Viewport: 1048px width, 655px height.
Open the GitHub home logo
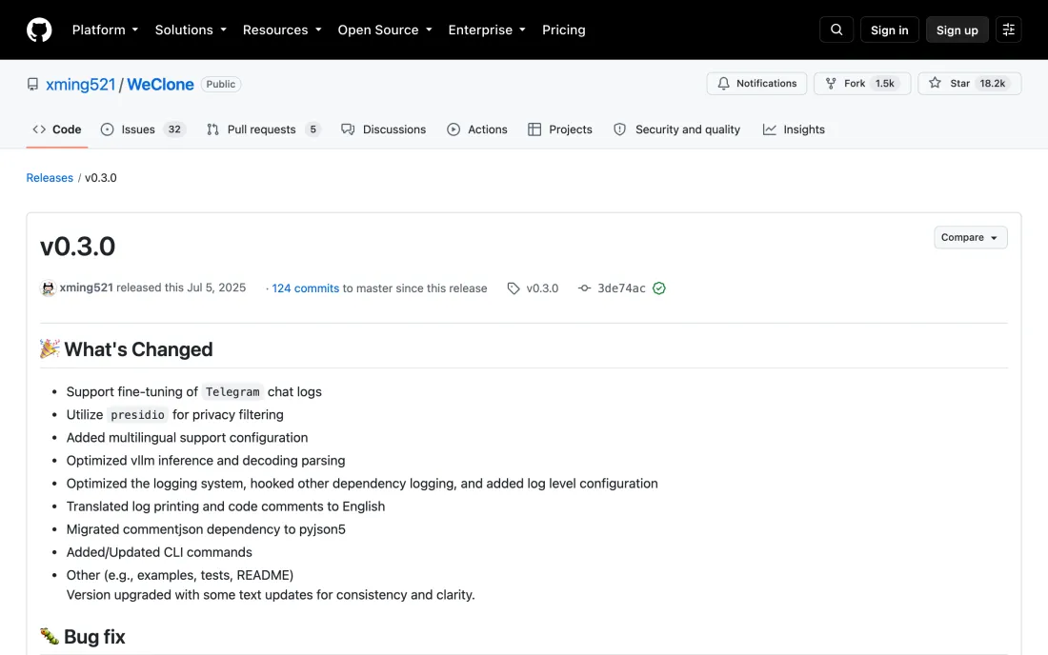pyautogui.click(x=39, y=30)
